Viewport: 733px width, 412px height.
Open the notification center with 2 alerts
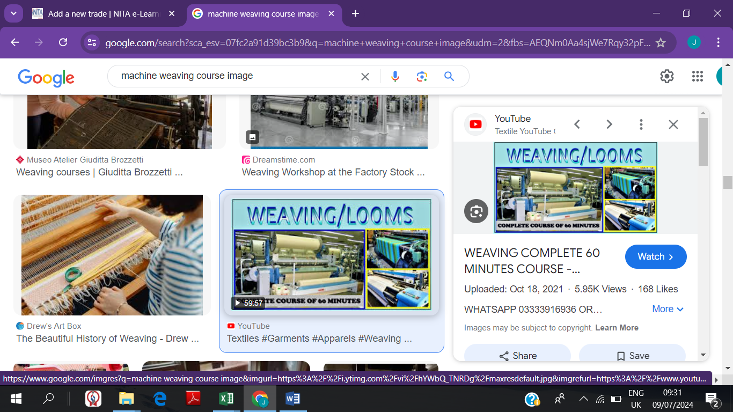(x=712, y=399)
